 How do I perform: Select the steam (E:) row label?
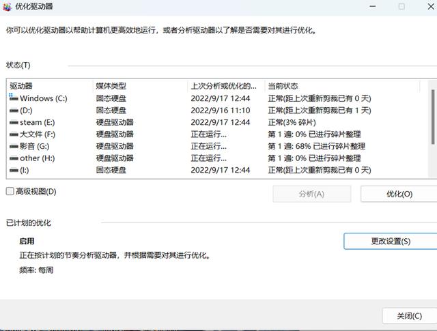pyautogui.click(x=38, y=122)
